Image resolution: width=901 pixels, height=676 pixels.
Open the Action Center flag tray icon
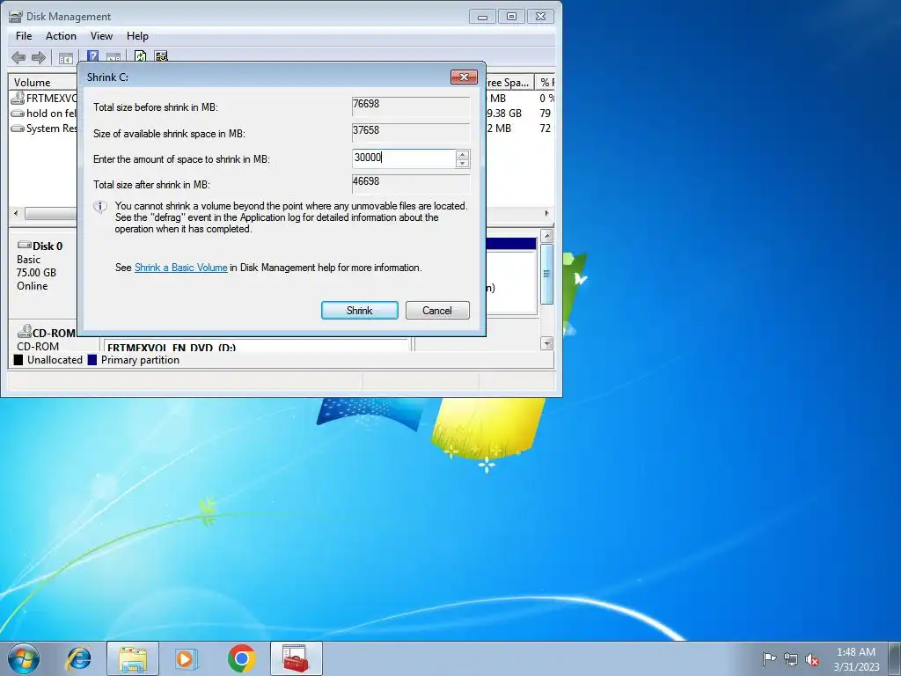pos(769,659)
